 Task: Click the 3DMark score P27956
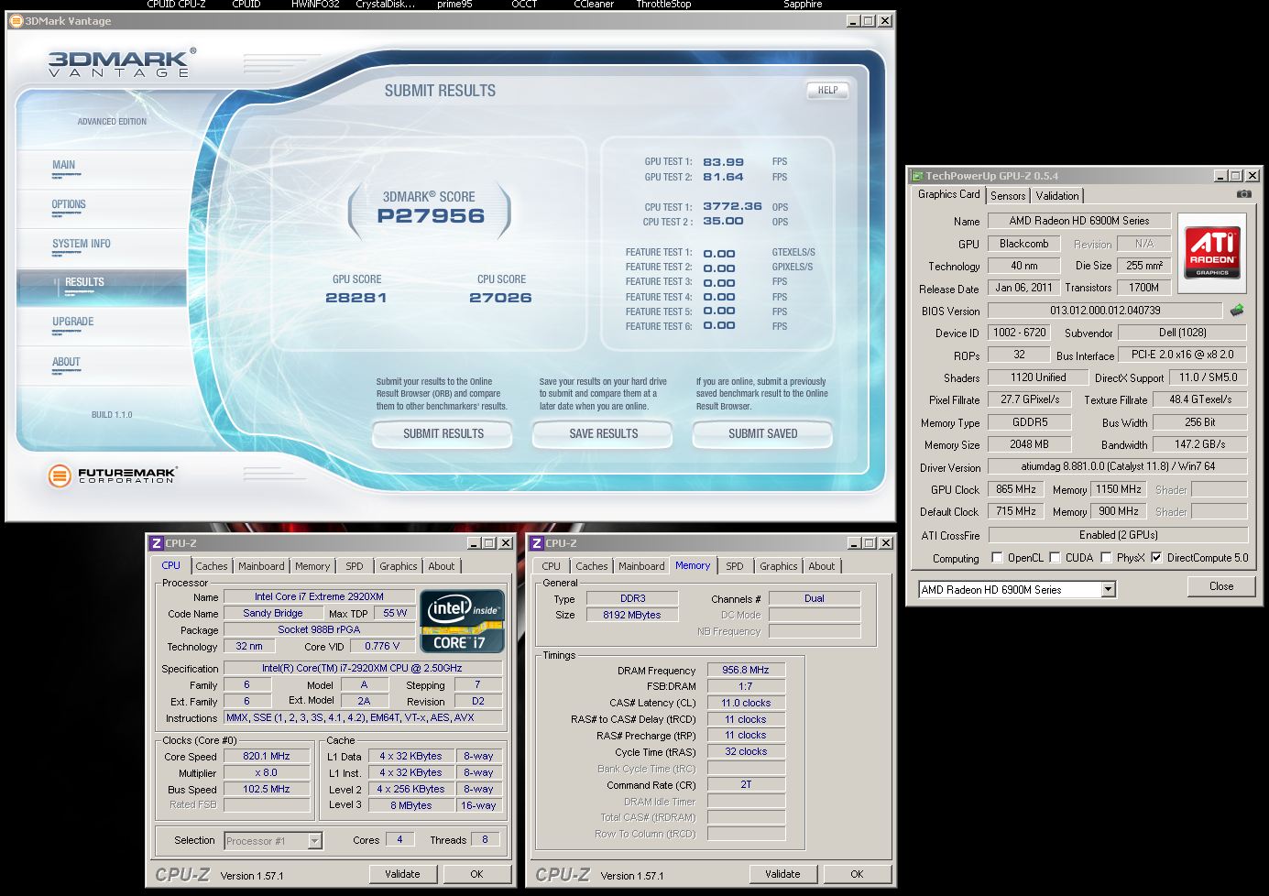point(431,216)
